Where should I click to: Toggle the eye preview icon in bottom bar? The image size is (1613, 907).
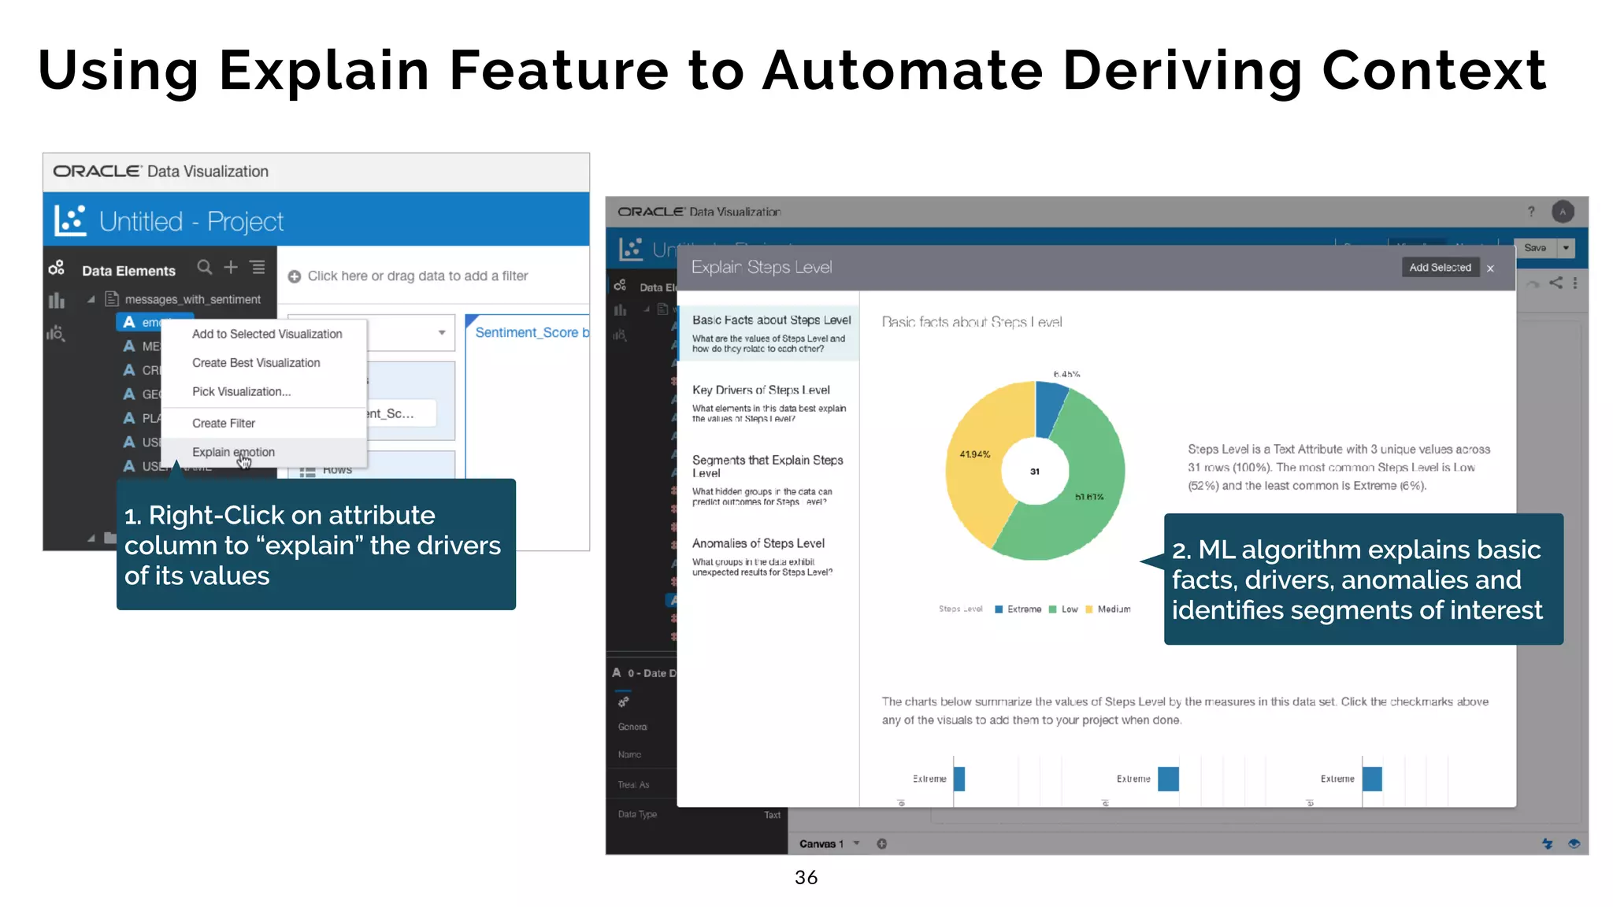click(1574, 843)
